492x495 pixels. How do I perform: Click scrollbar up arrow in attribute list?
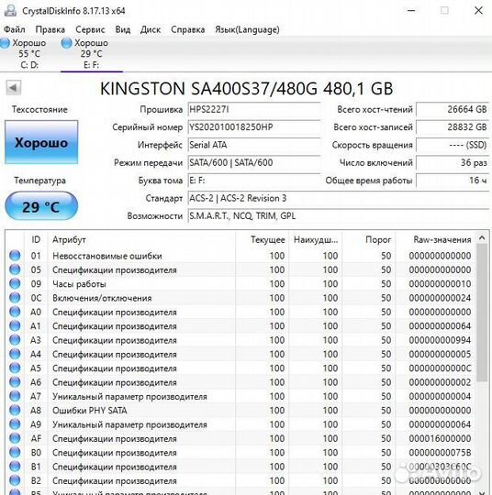click(x=482, y=237)
